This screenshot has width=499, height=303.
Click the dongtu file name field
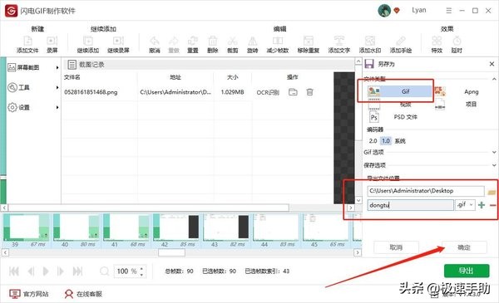pyautogui.click(x=411, y=205)
